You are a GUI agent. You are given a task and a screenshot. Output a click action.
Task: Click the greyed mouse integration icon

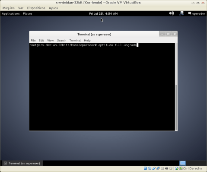click(x=171, y=169)
